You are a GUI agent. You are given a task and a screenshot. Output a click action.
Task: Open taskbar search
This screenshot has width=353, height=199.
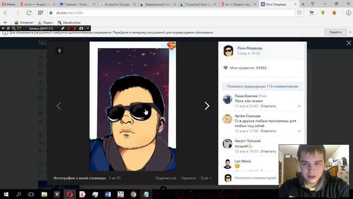tap(19, 194)
